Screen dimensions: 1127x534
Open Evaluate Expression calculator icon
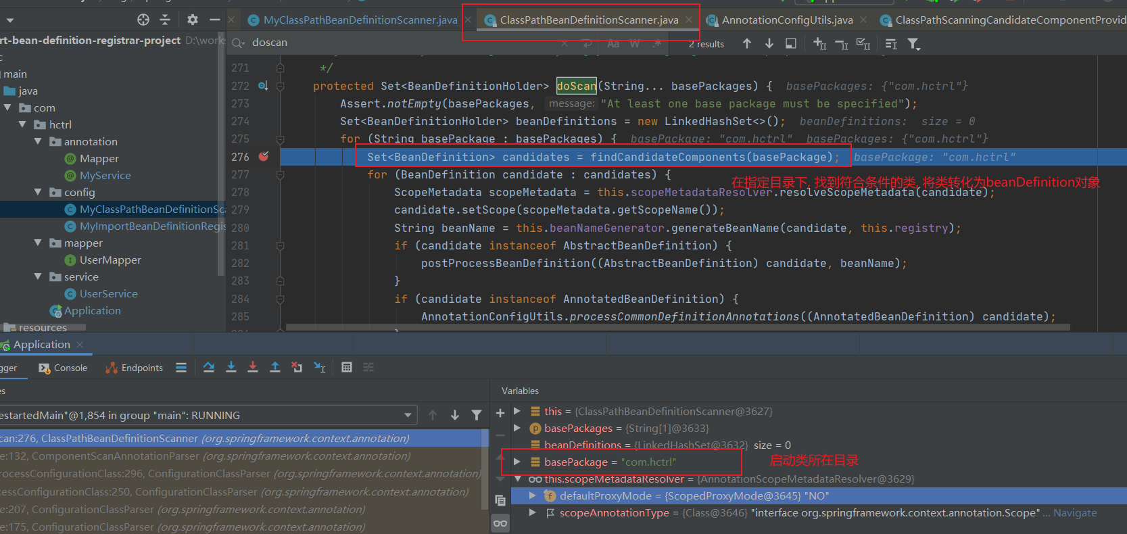coord(347,367)
